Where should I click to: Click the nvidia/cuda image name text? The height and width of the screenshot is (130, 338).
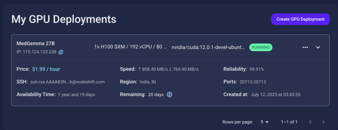pyautogui.click(x=208, y=47)
